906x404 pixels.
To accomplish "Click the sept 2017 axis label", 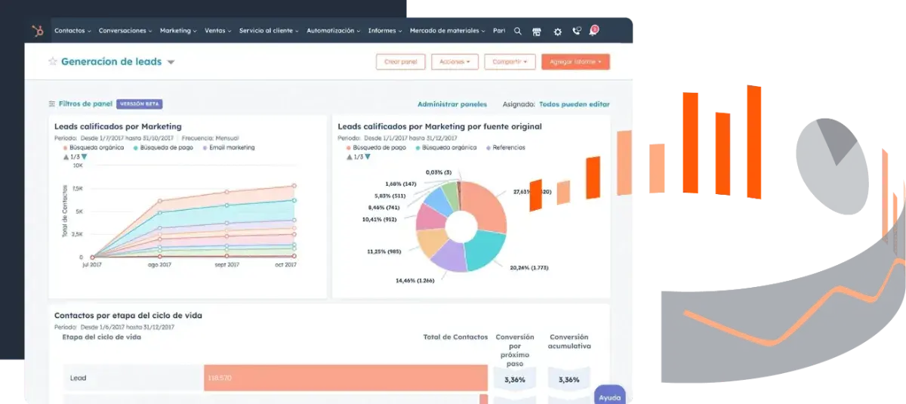I will click(x=227, y=265).
